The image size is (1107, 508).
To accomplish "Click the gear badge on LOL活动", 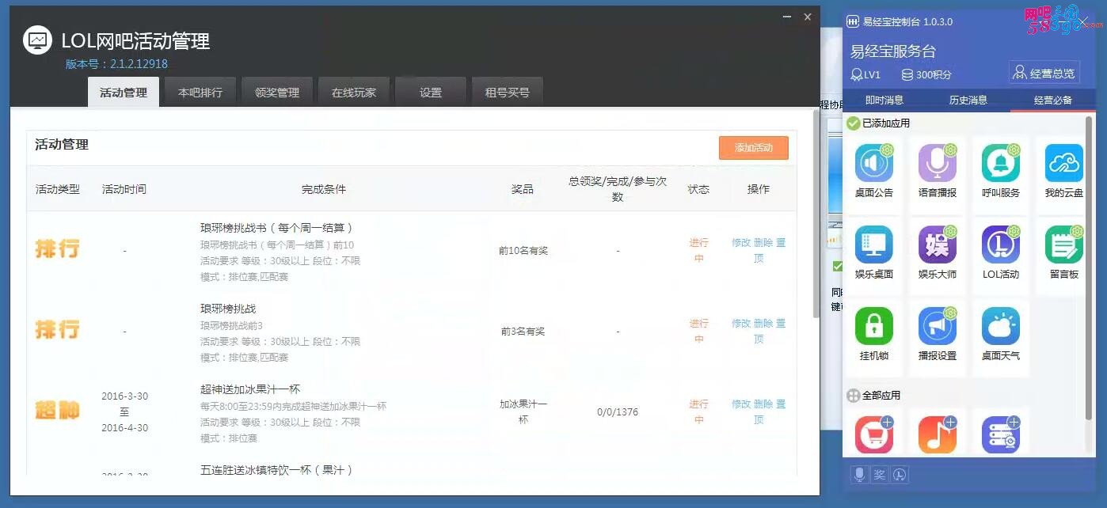I will (1014, 231).
